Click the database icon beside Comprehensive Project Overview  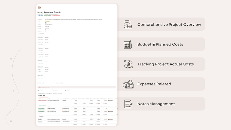tap(128, 24)
